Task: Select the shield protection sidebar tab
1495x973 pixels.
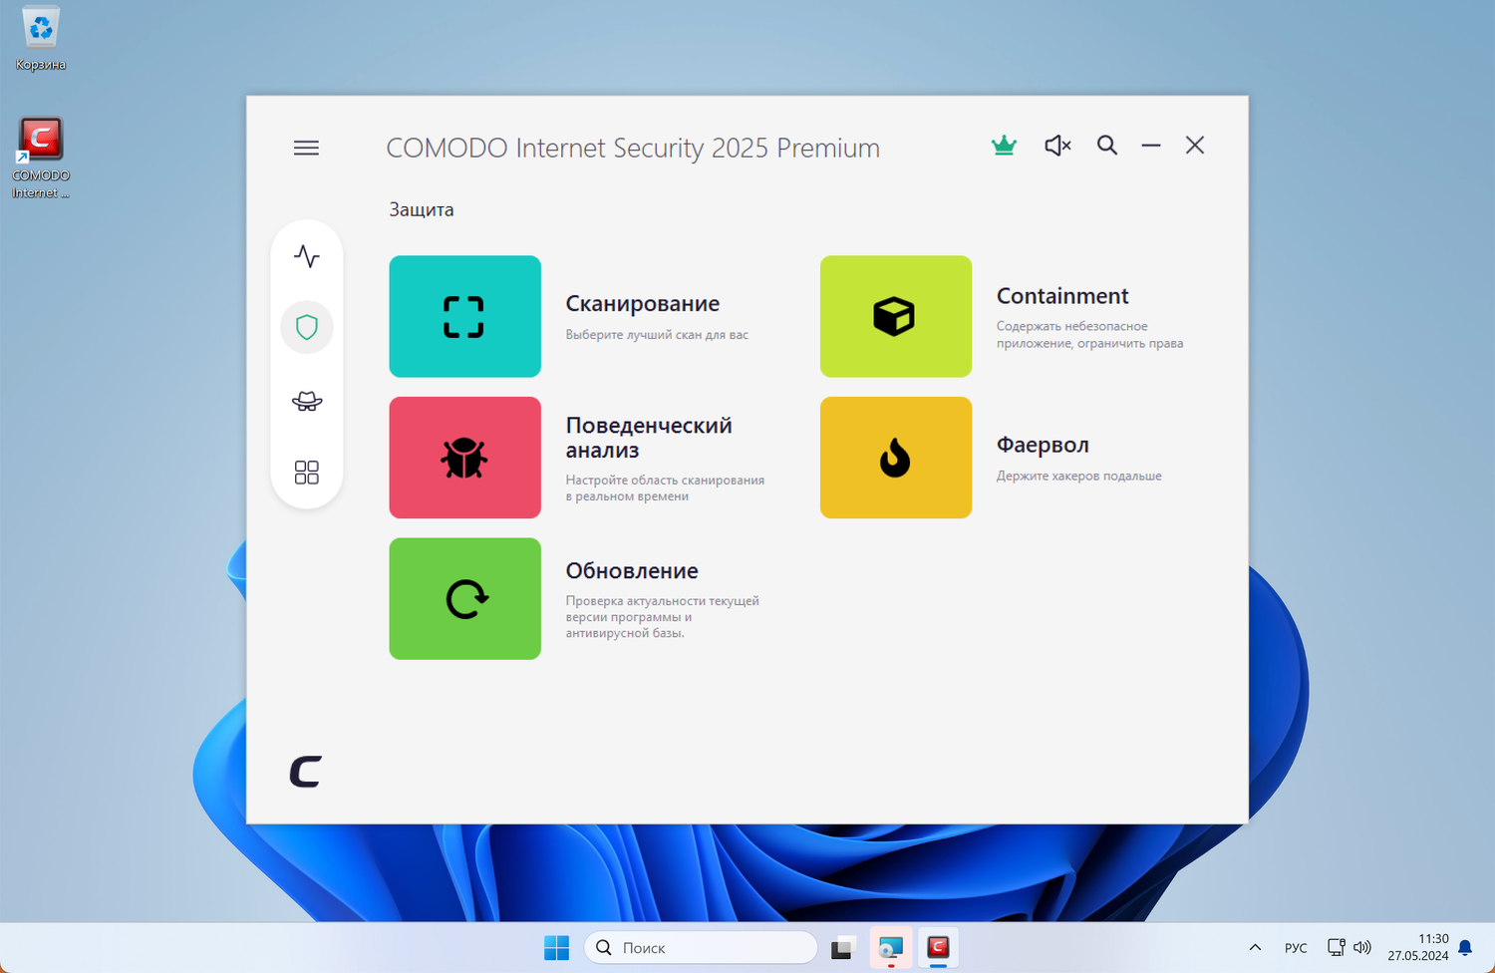Action: 307,327
